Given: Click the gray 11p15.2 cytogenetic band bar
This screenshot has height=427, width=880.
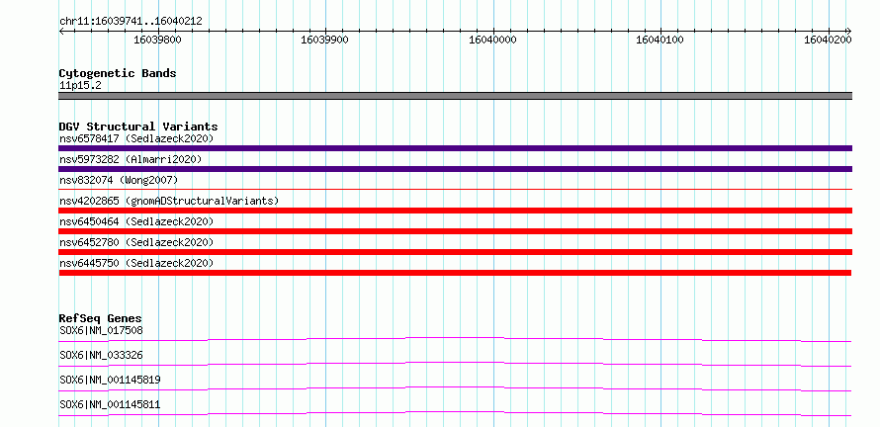Looking at the screenshot, I should coord(455,96).
